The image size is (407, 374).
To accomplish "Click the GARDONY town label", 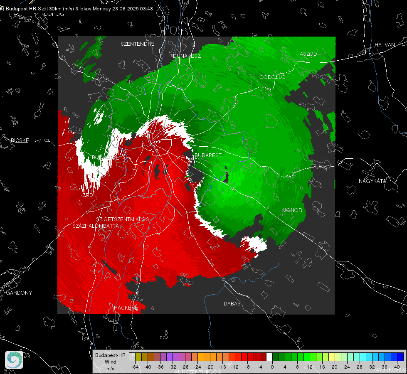I will [x=19, y=293].
